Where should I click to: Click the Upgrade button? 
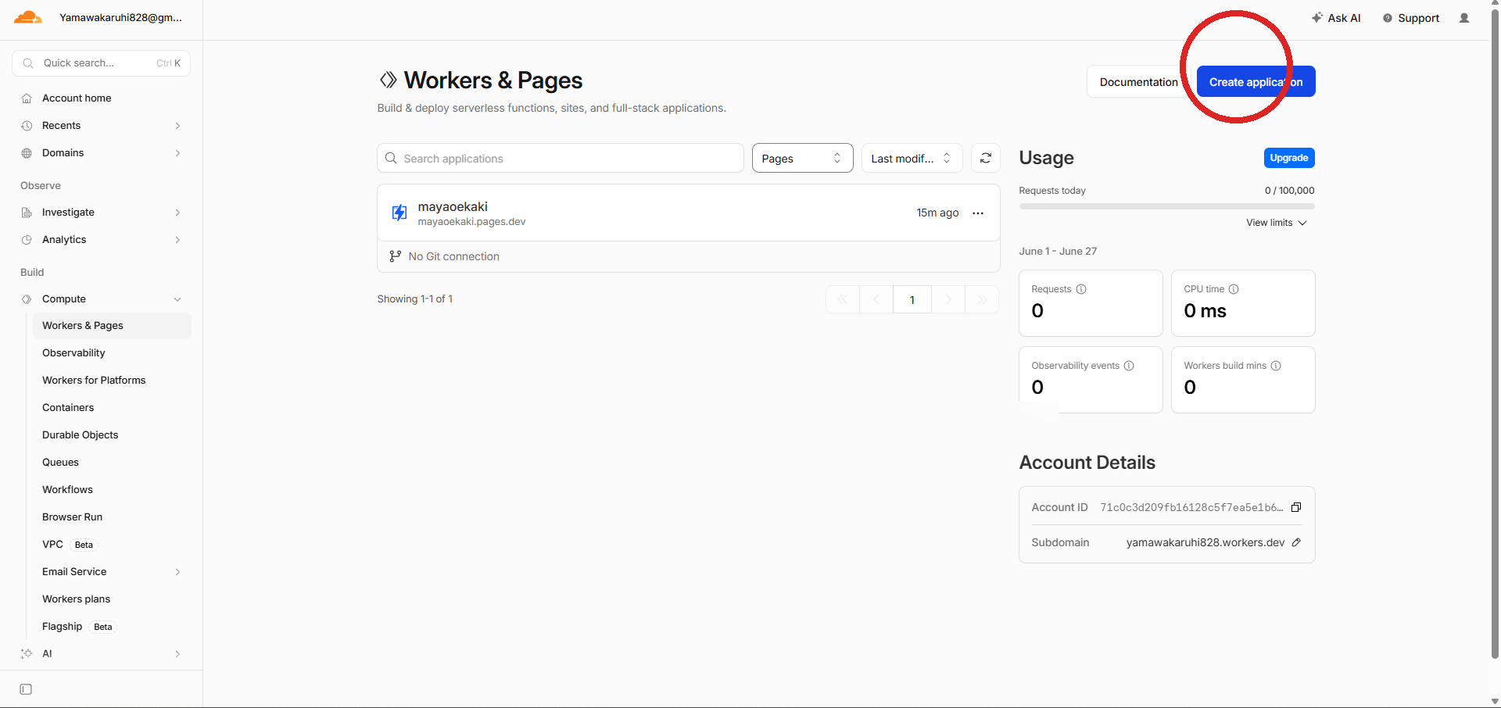tap(1289, 158)
